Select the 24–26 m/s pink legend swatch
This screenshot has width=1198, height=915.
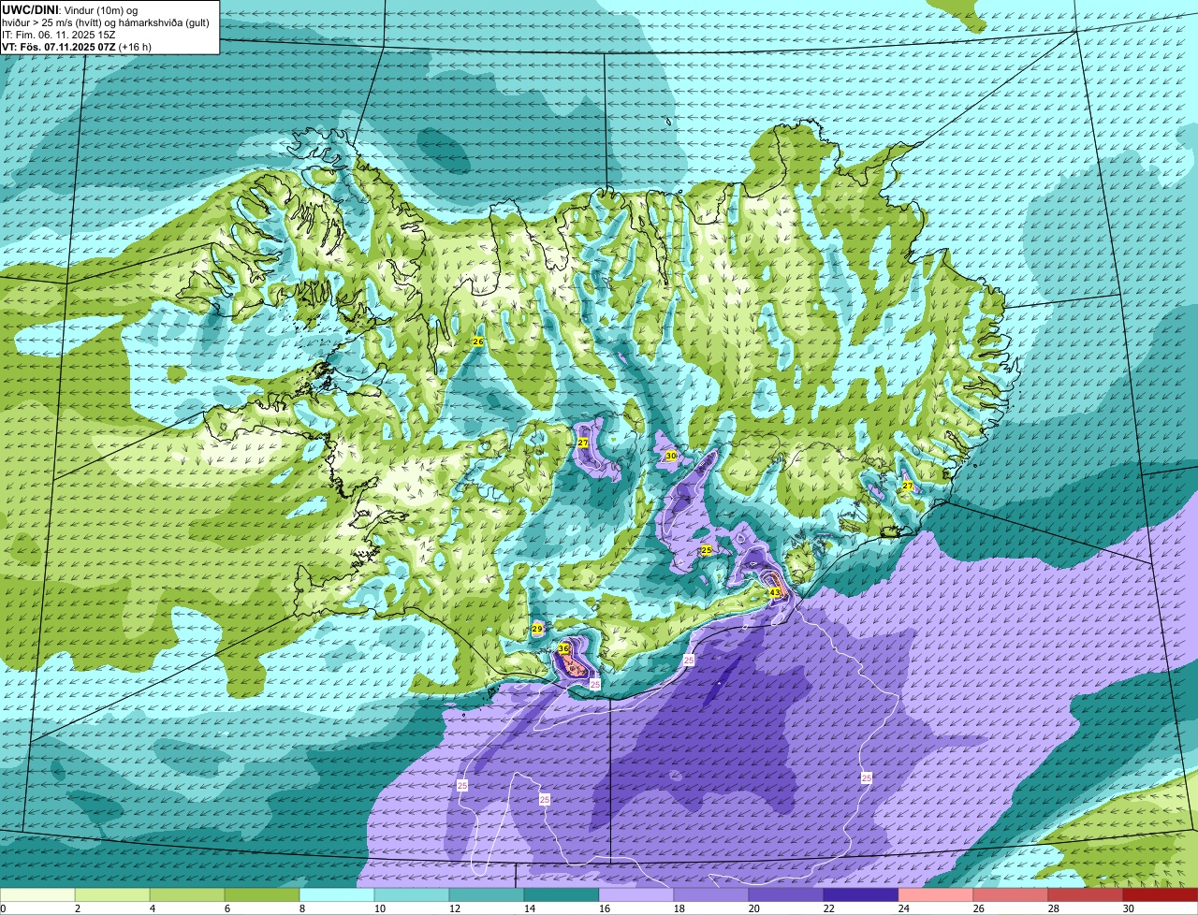coord(936,894)
